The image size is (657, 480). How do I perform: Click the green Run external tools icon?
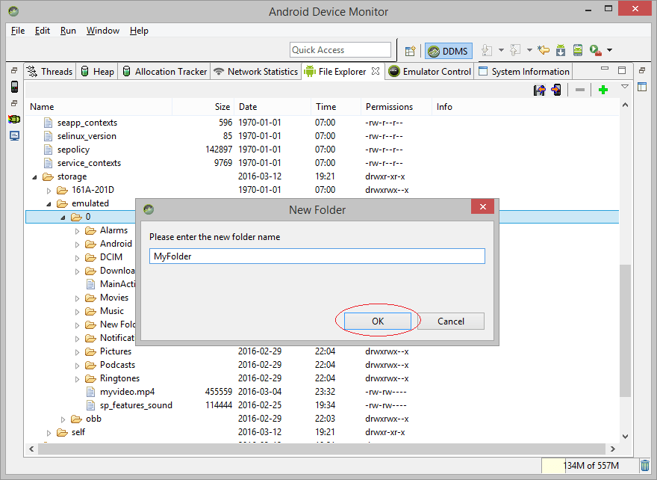[596, 51]
